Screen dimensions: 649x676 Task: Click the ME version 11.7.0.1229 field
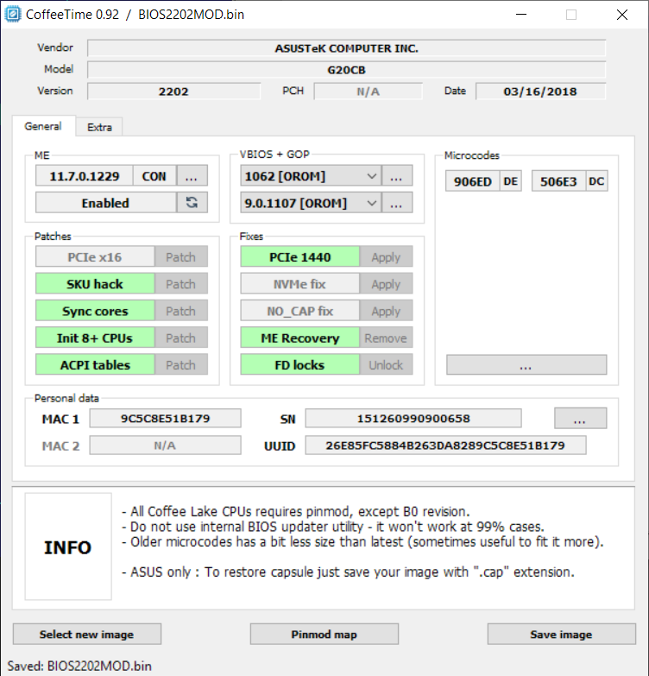tap(84, 176)
